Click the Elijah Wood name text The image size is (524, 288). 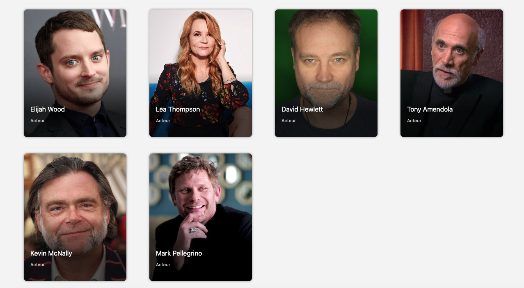click(x=48, y=109)
